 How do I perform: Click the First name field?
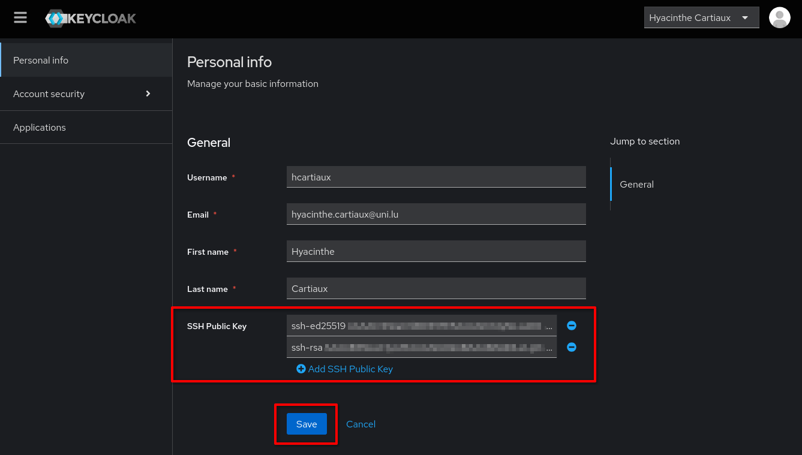click(x=436, y=251)
